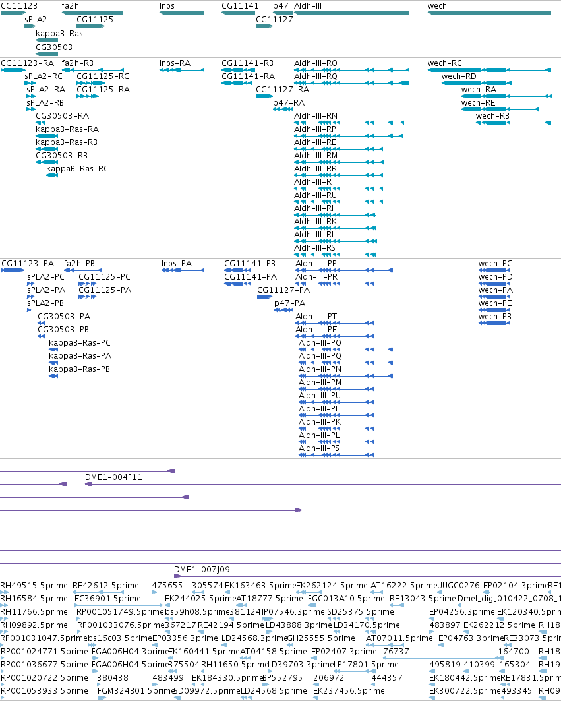The width and height of the screenshot is (561, 701).
Task: Click feature BP552795
Action: (282, 678)
